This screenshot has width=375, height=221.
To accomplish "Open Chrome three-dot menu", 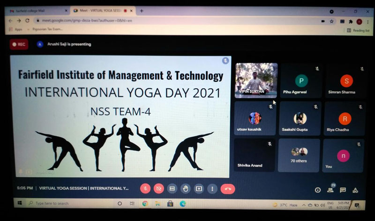I will [x=368, y=22].
